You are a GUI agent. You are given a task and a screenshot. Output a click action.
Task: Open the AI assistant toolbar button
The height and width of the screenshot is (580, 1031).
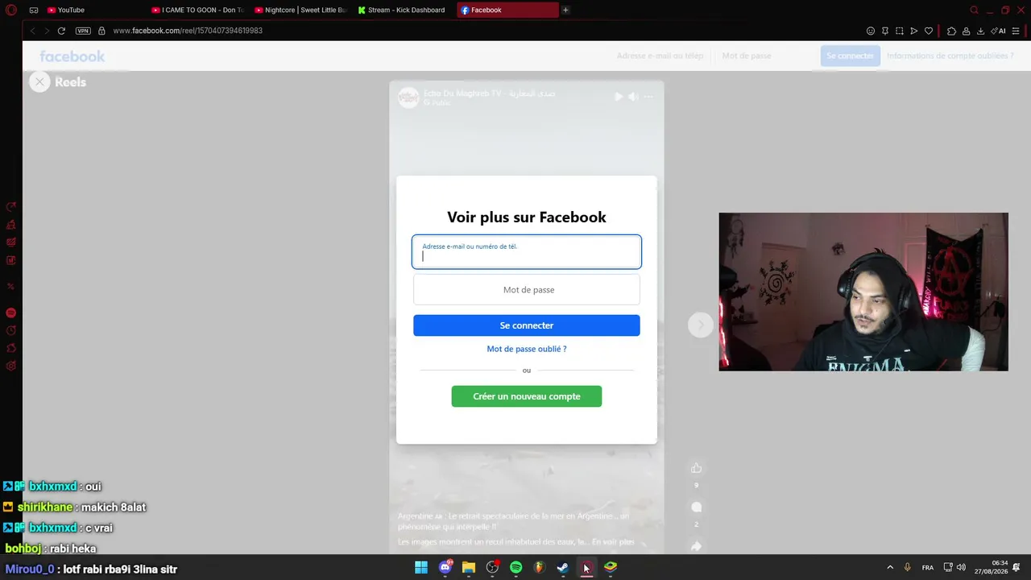998,31
